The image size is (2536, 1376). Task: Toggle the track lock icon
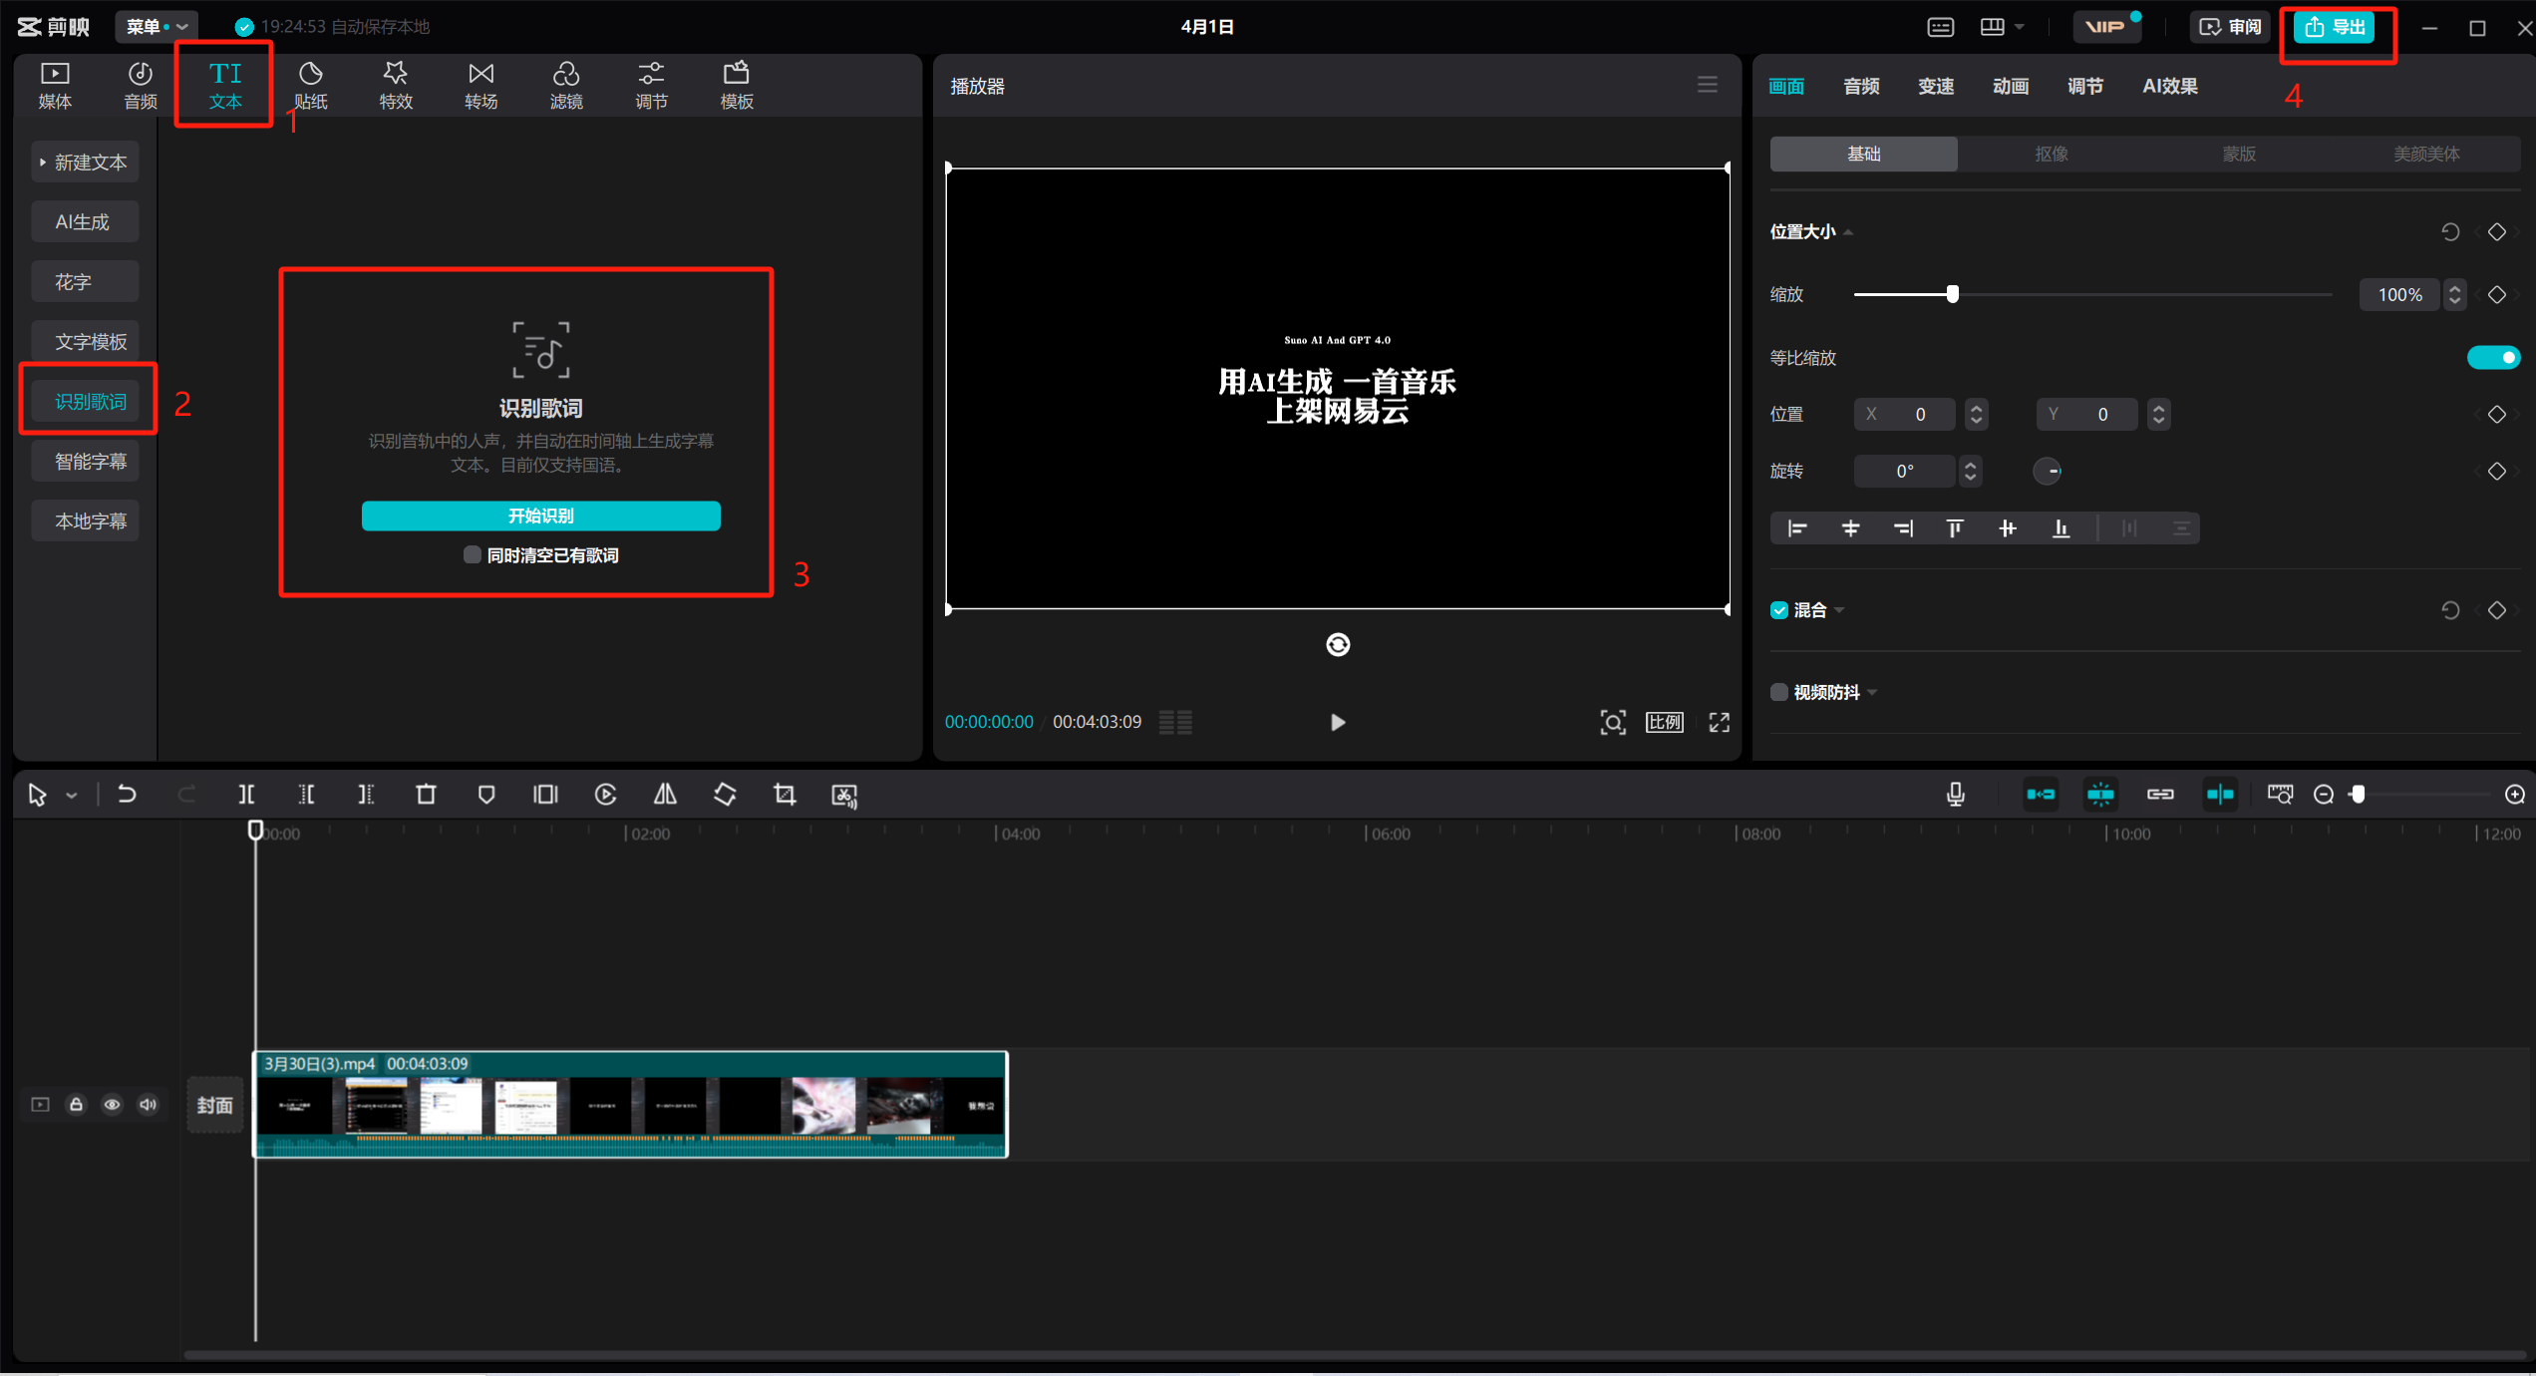point(76,1105)
